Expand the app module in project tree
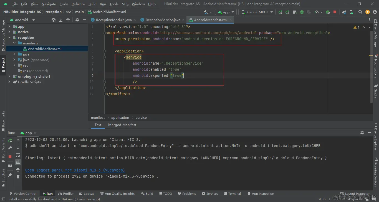Image resolution: width=379 pixels, height=202 pixels. (x=9, y=27)
